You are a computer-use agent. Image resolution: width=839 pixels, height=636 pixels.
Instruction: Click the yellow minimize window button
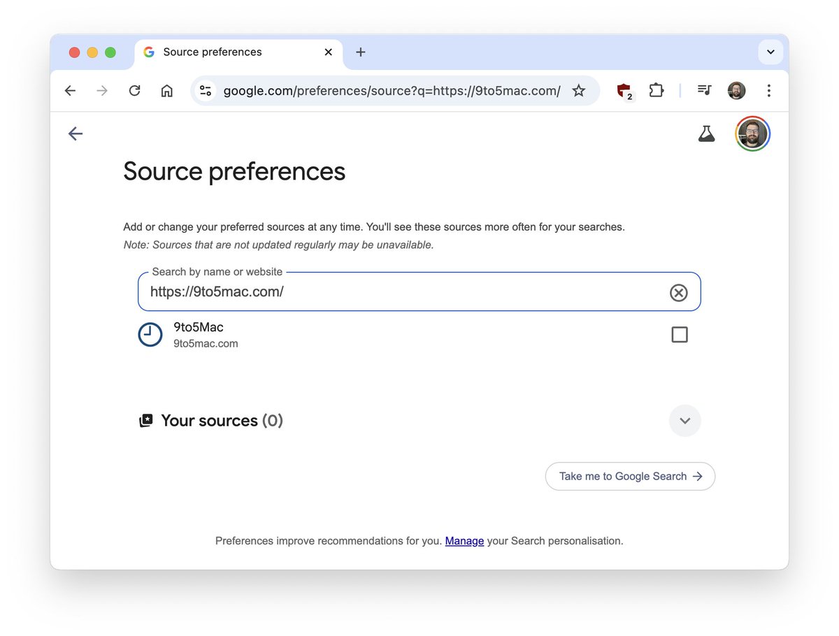[x=92, y=52]
